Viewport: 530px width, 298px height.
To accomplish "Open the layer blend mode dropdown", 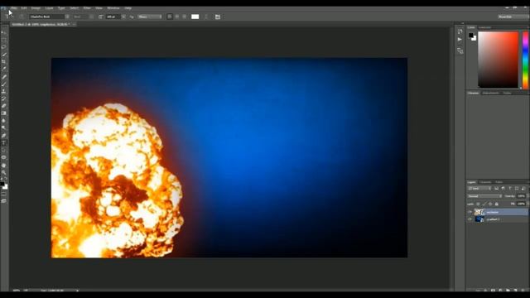I will click(x=484, y=196).
